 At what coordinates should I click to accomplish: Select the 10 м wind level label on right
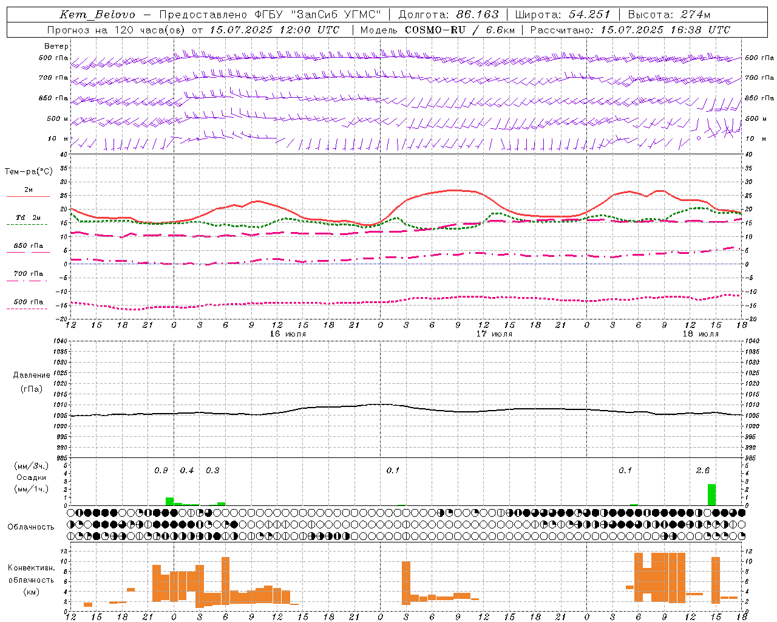click(755, 138)
